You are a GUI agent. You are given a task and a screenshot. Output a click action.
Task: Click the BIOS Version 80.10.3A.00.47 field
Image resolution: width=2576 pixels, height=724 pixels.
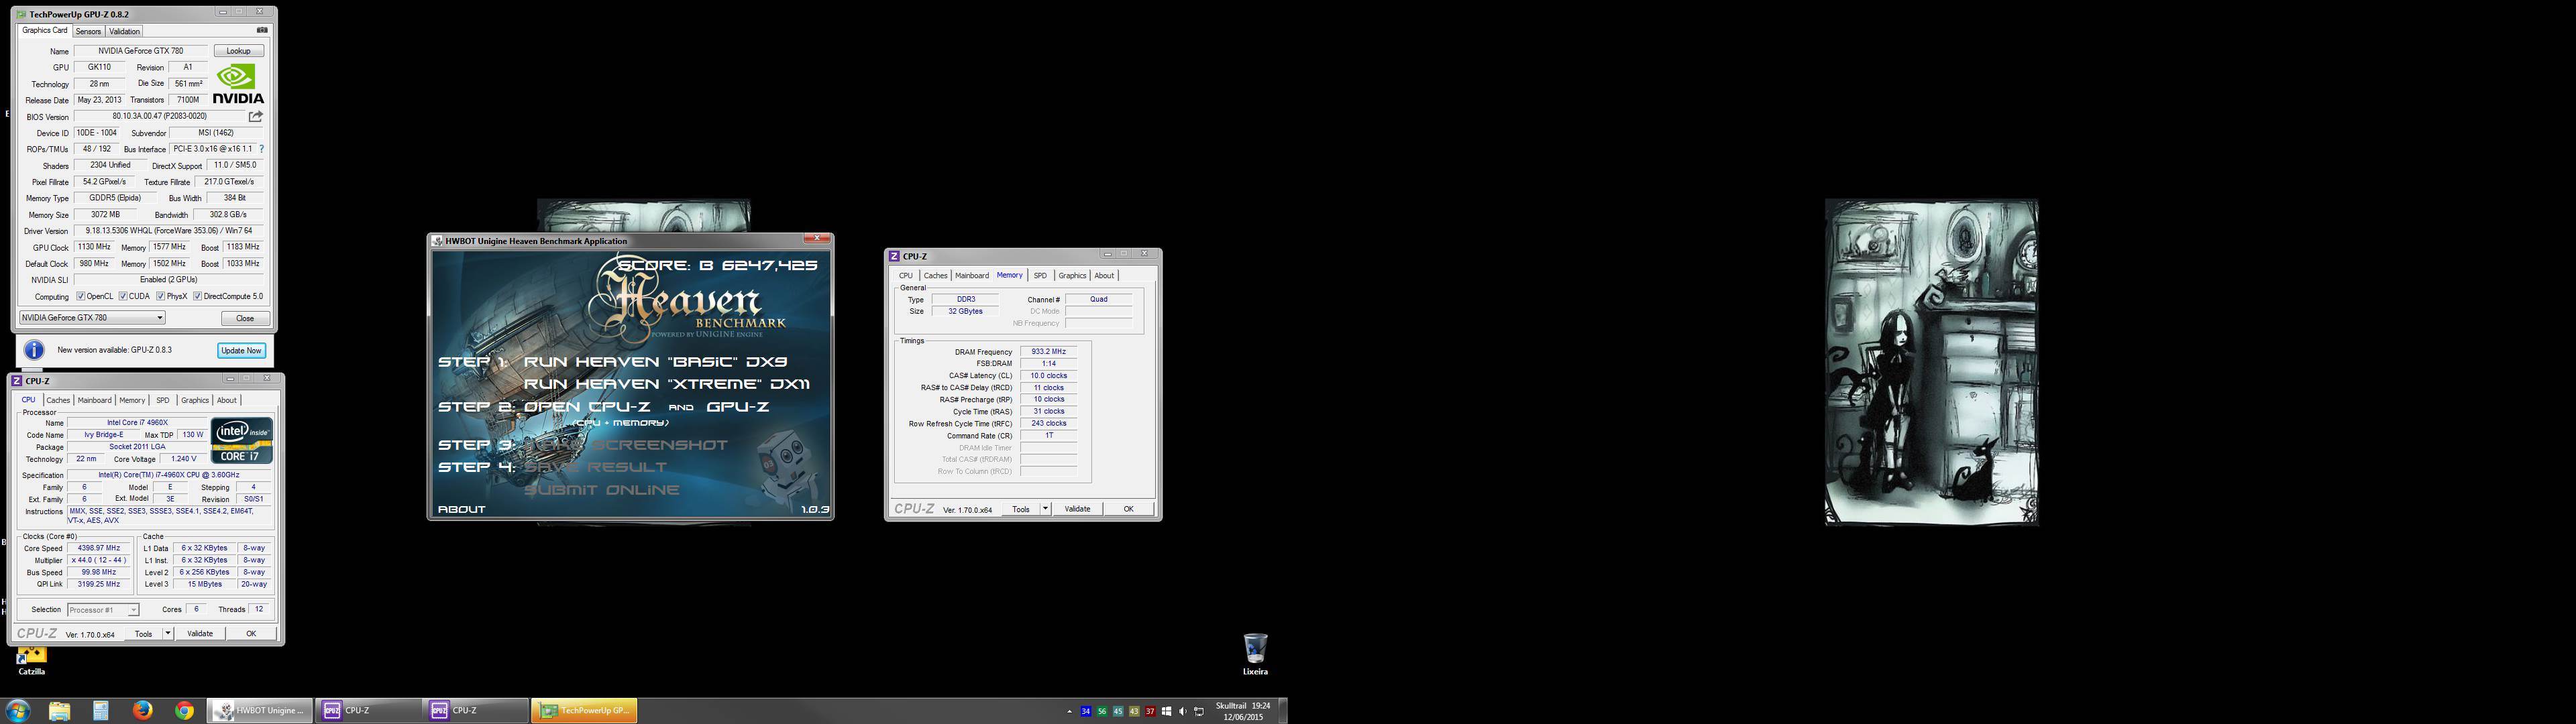[x=159, y=117]
